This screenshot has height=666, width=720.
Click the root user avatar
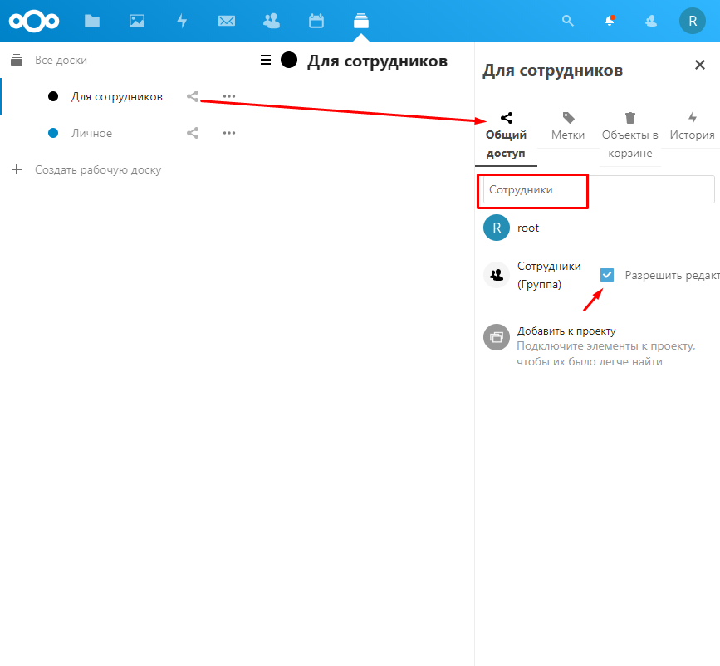(x=497, y=228)
